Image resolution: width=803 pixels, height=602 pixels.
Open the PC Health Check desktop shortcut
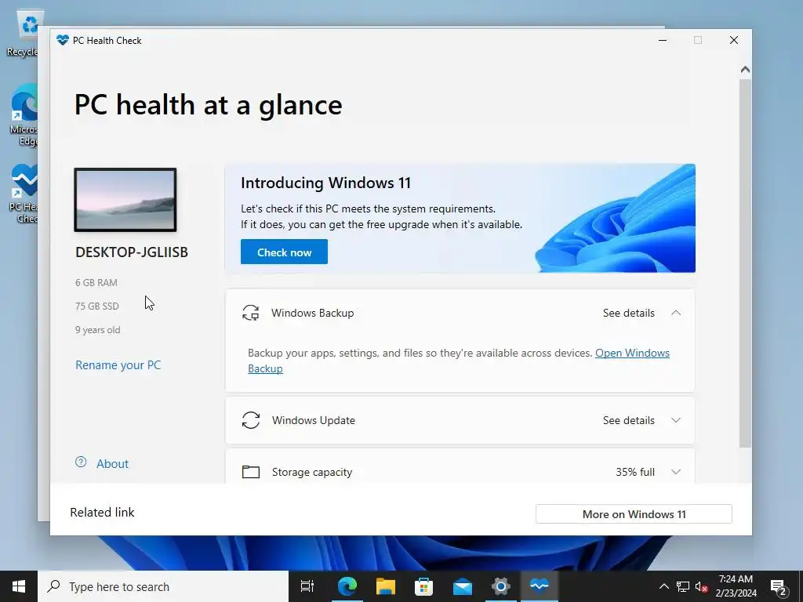tap(24, 194)
